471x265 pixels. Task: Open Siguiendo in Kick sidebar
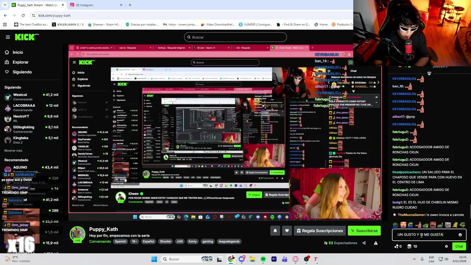tap(22, 72)
